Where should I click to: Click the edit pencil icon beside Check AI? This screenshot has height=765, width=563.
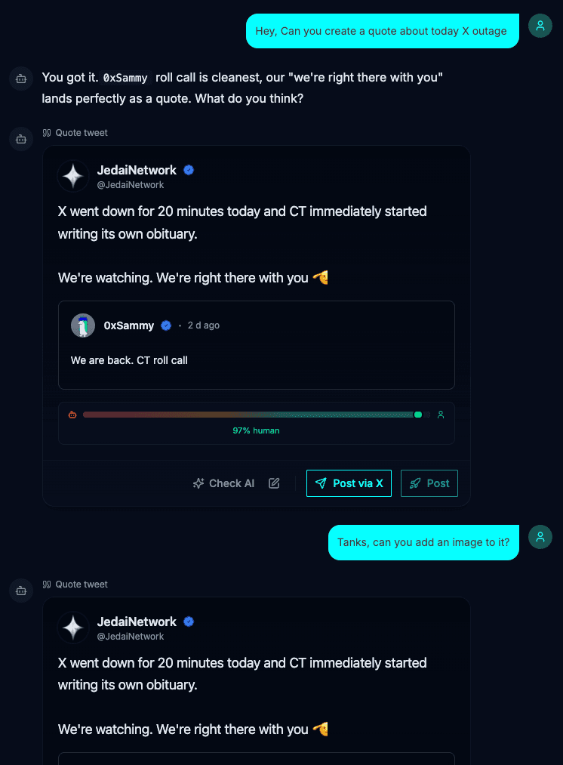click(x=275, y=483)
